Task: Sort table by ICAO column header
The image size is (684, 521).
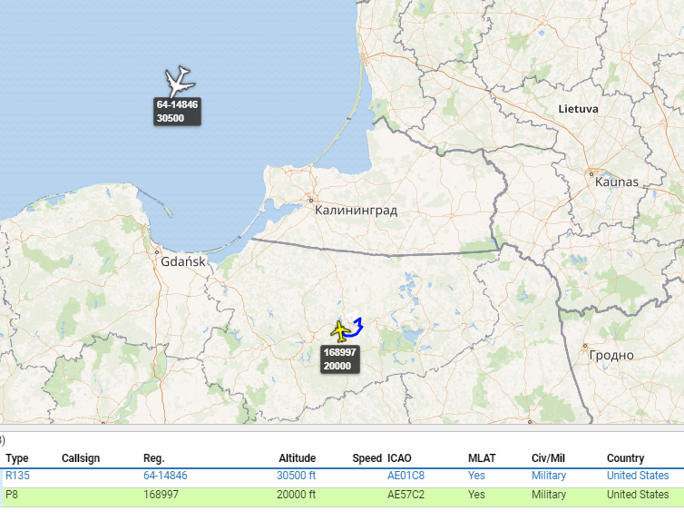Action: pyautogui.click(x=399, y=458)
